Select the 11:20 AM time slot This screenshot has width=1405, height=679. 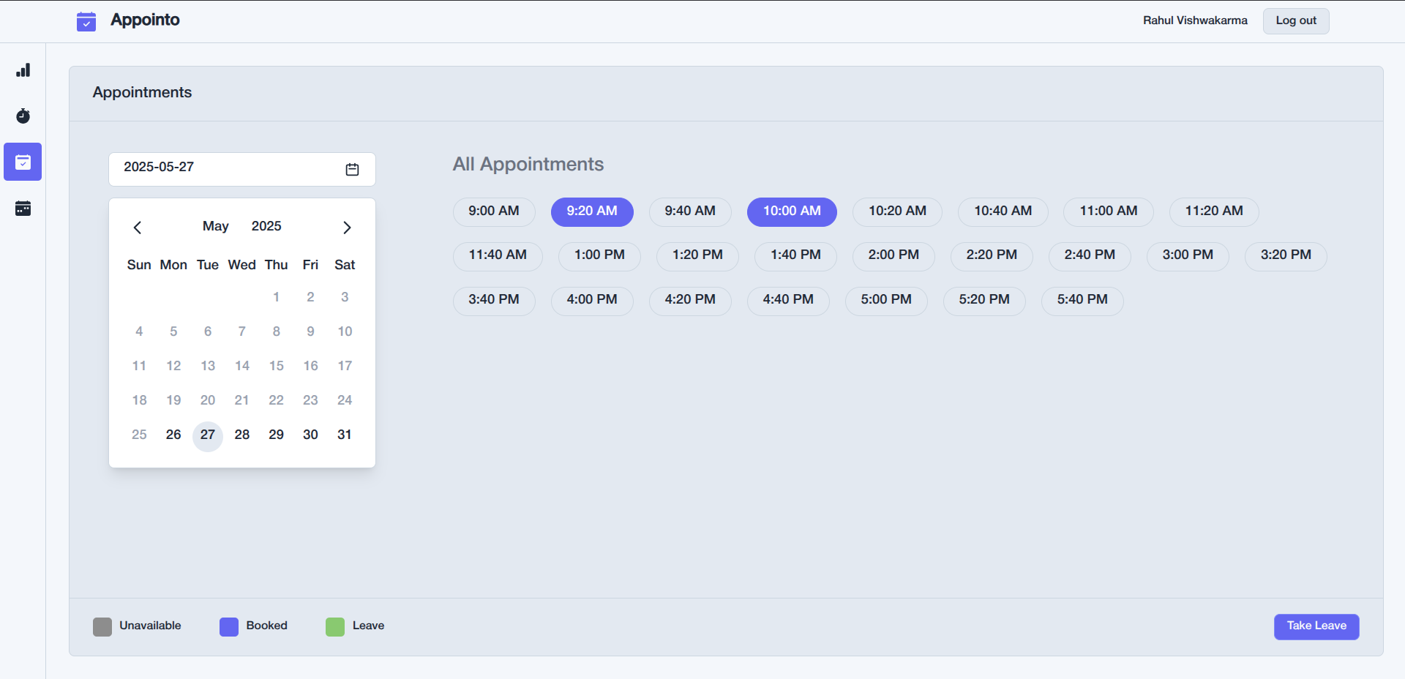[x=1213, y=211]
